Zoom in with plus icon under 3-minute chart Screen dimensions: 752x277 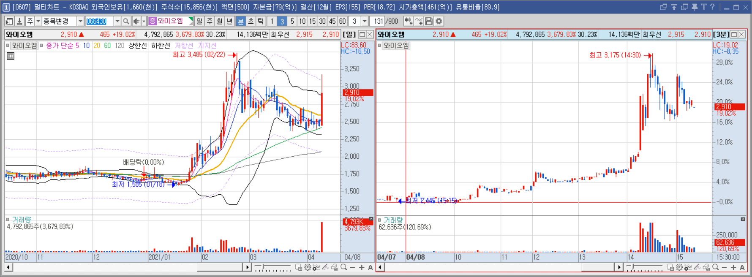coord(733,267)
